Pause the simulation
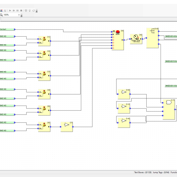Image resolution: width=177 pixels, height=177 pixels. pyautogui.click(x=17, y=11)
